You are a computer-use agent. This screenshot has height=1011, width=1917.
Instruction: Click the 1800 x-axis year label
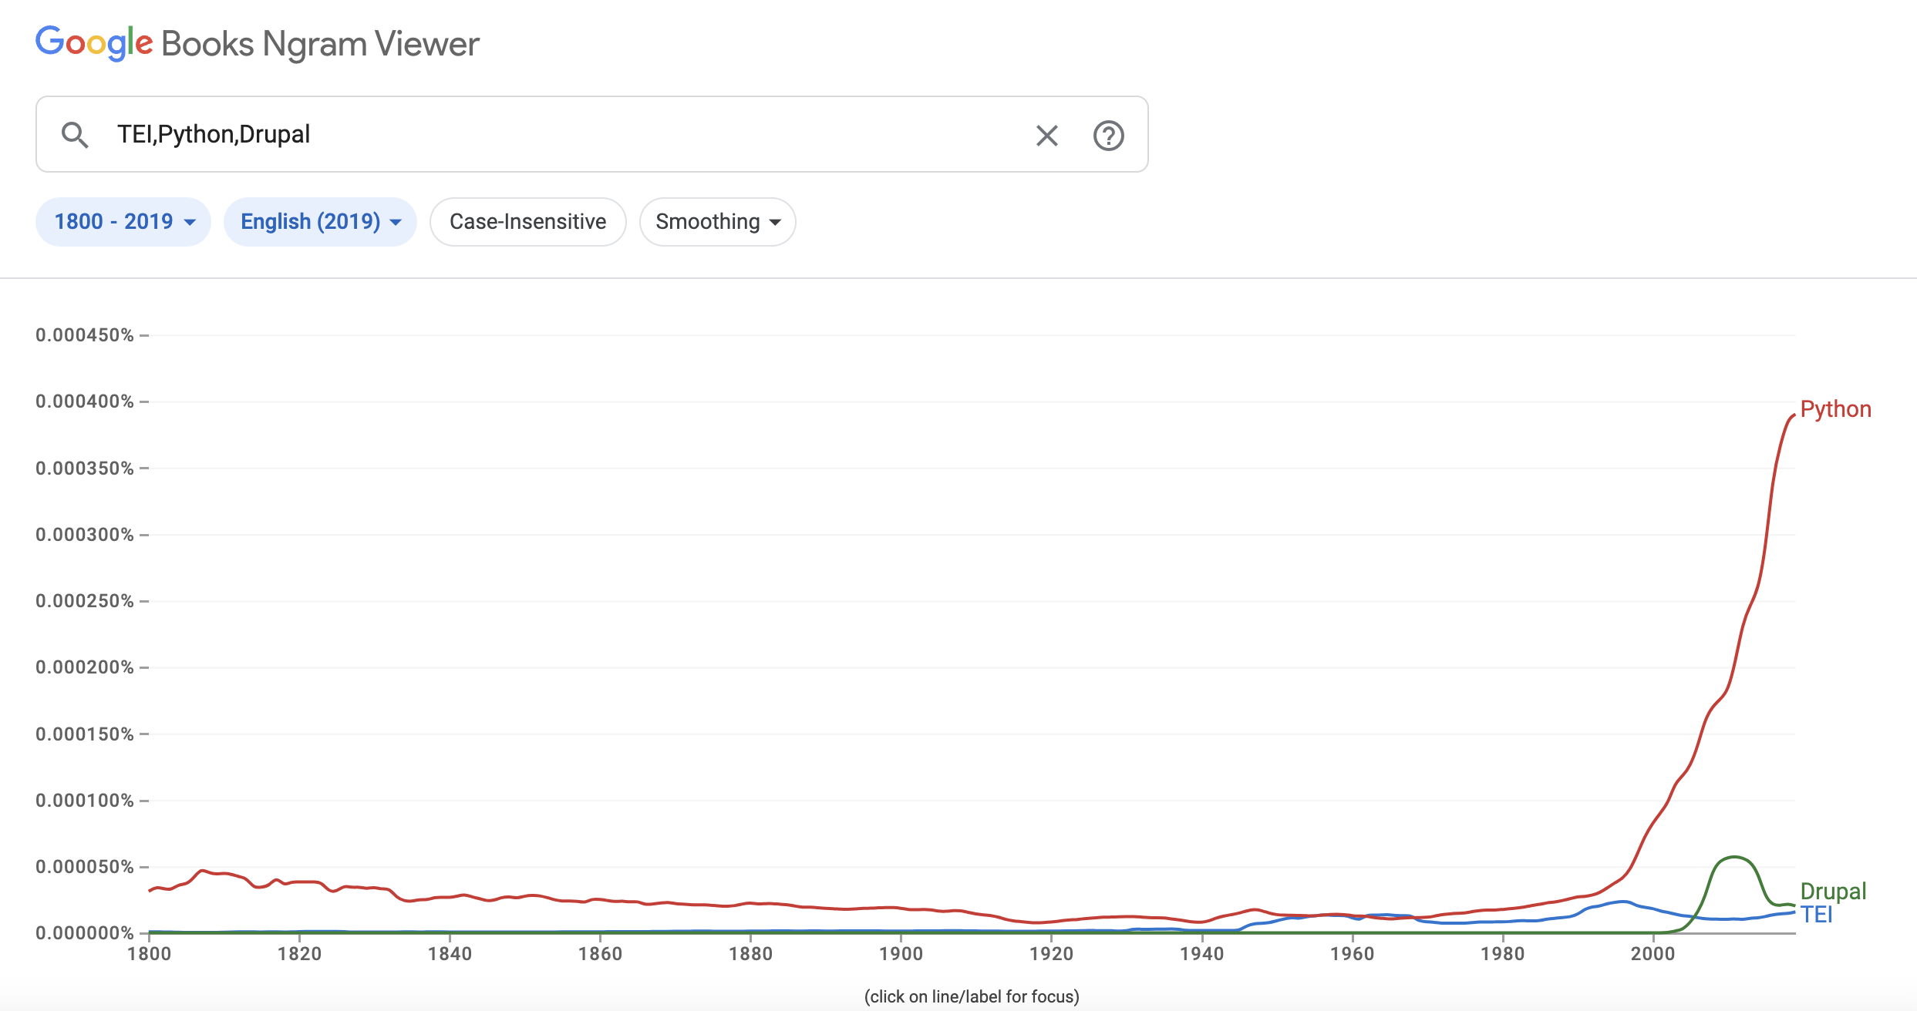coord(149,954)
